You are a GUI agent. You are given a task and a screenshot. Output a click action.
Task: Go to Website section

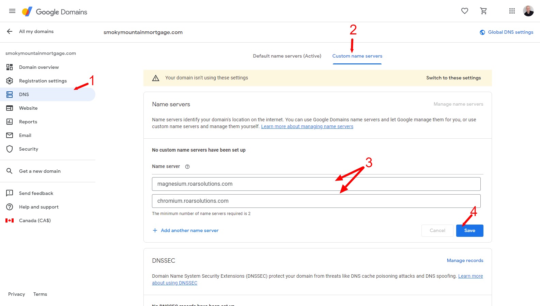[x=28, y=108]
